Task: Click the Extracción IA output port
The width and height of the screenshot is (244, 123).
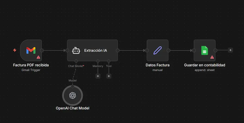Action: [118, 50]
